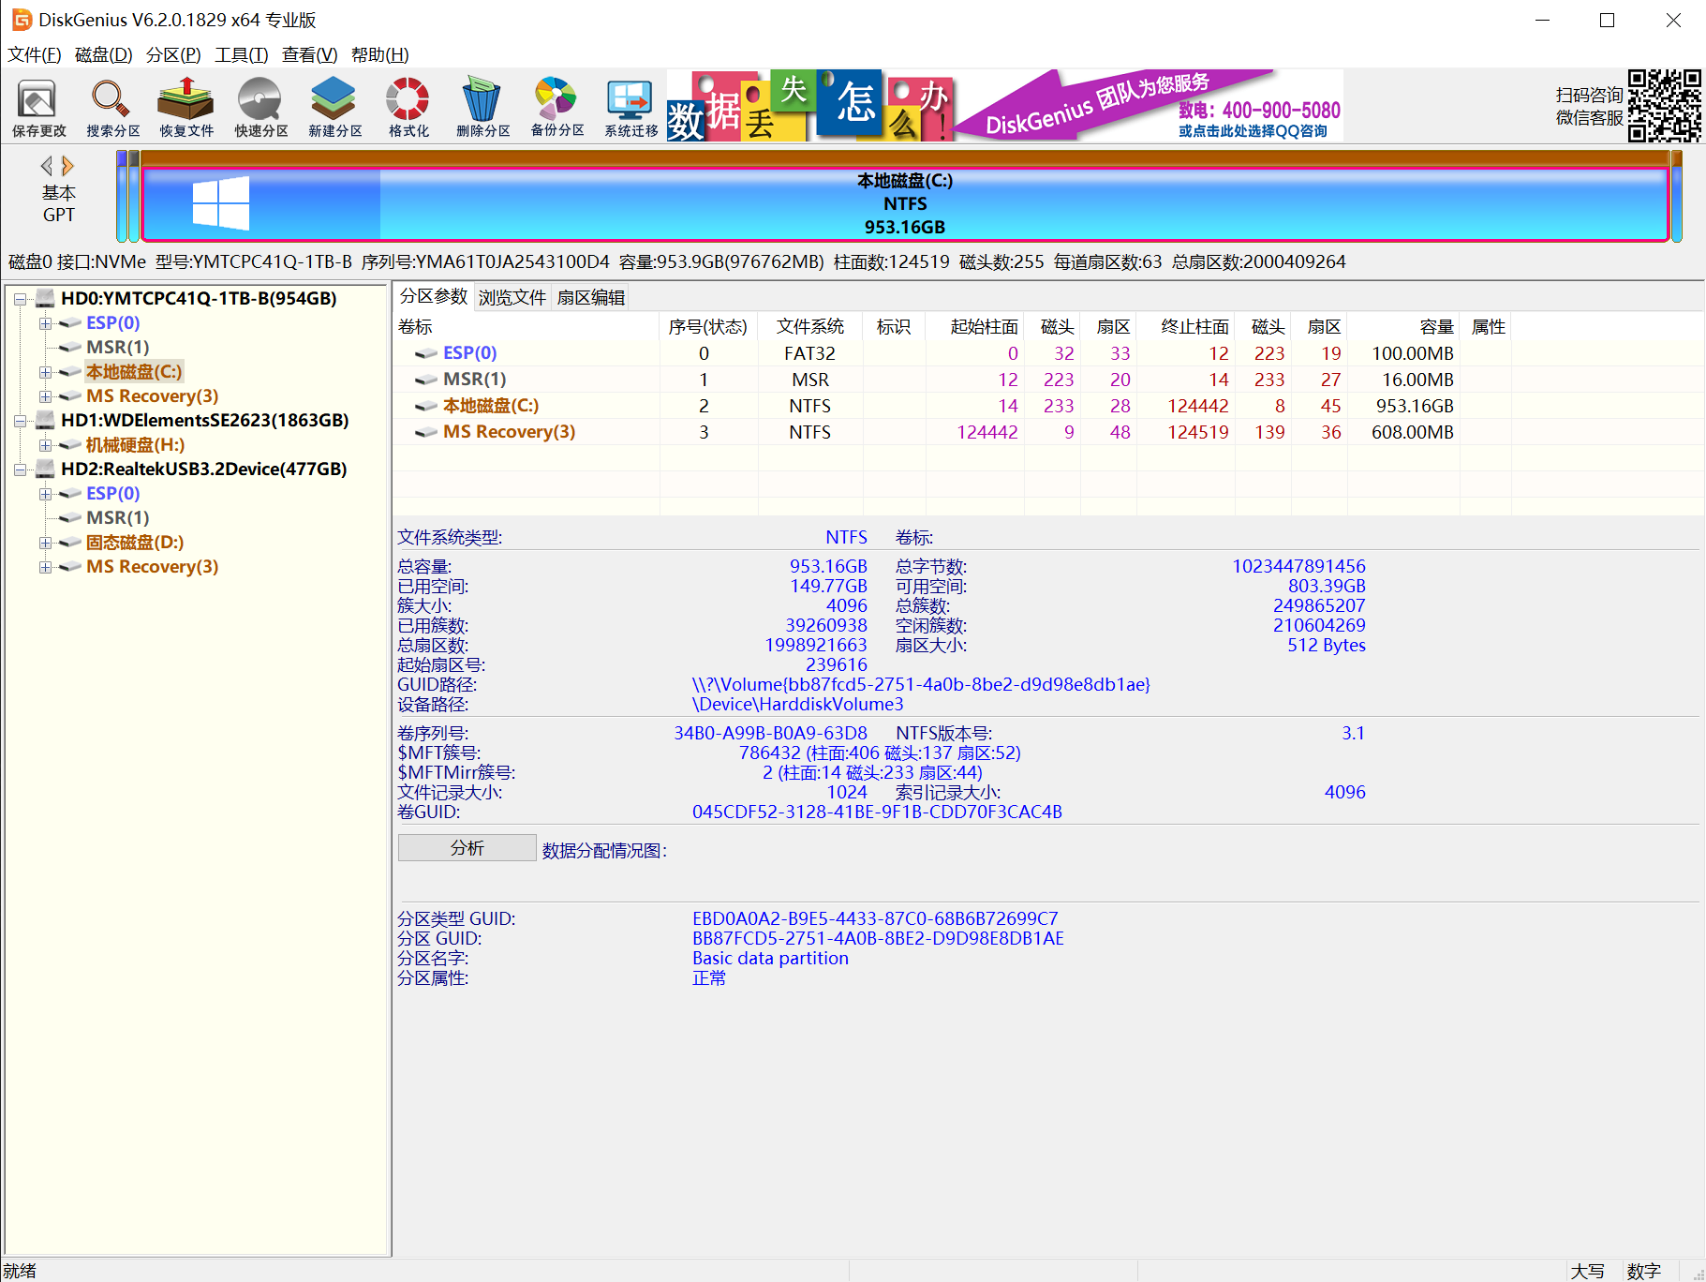Click the Basic data partition name value
1706x1282 pixels.
click(770, 959)
